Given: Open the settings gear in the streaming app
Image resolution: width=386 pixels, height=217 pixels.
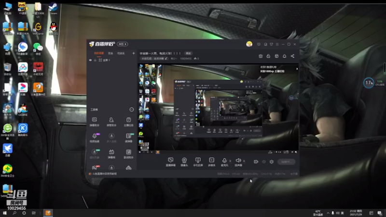Looking at the screenshot, I should (x=272, y=162).
